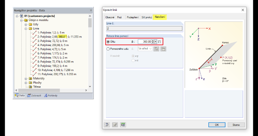This screenshot has height=136, width=258.
Task: Select the Údaje o modelu folder icon
Action: pyautogui.click(x=26, y=20)
